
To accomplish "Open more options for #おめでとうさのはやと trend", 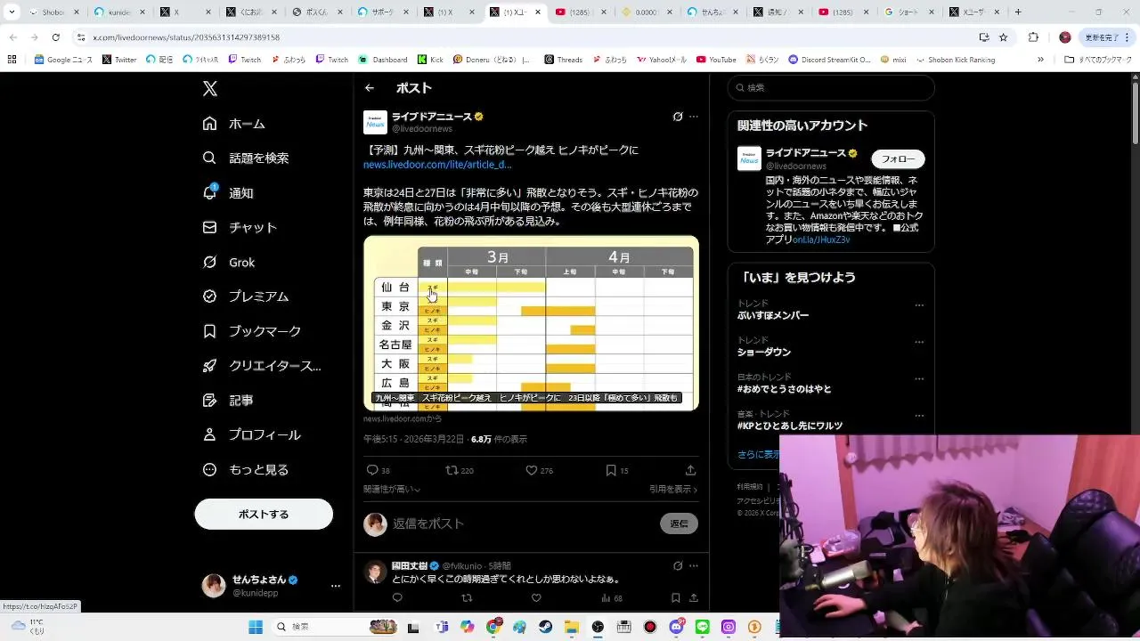I will click(x=919, y=378).
